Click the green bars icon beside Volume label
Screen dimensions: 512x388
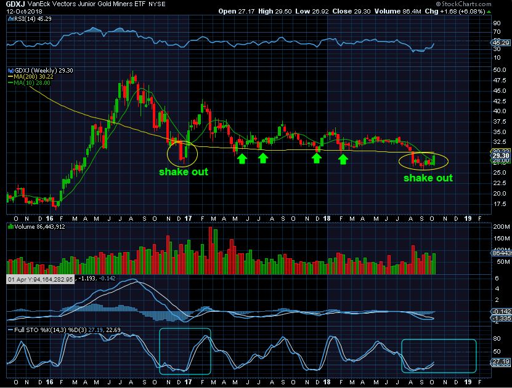[x=10, y=226]
